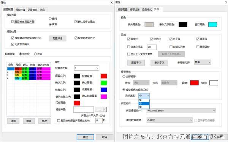Confirm with 确定 in left window
The width and height of the screenshot is (228, 142).
tap(85, 137)
